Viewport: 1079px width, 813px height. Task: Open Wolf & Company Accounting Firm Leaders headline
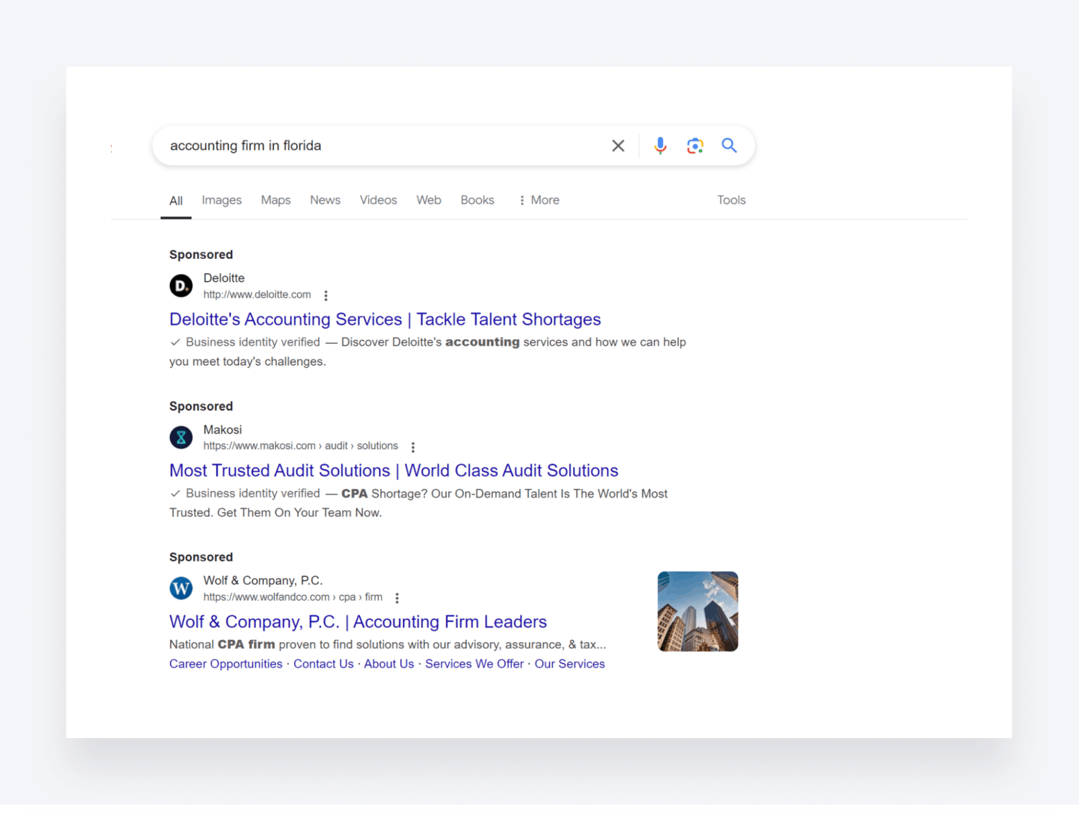(x=358, y=622)
